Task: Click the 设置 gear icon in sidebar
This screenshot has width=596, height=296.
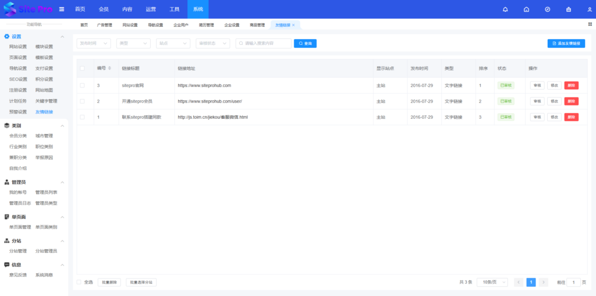Action: pos(6,37)
